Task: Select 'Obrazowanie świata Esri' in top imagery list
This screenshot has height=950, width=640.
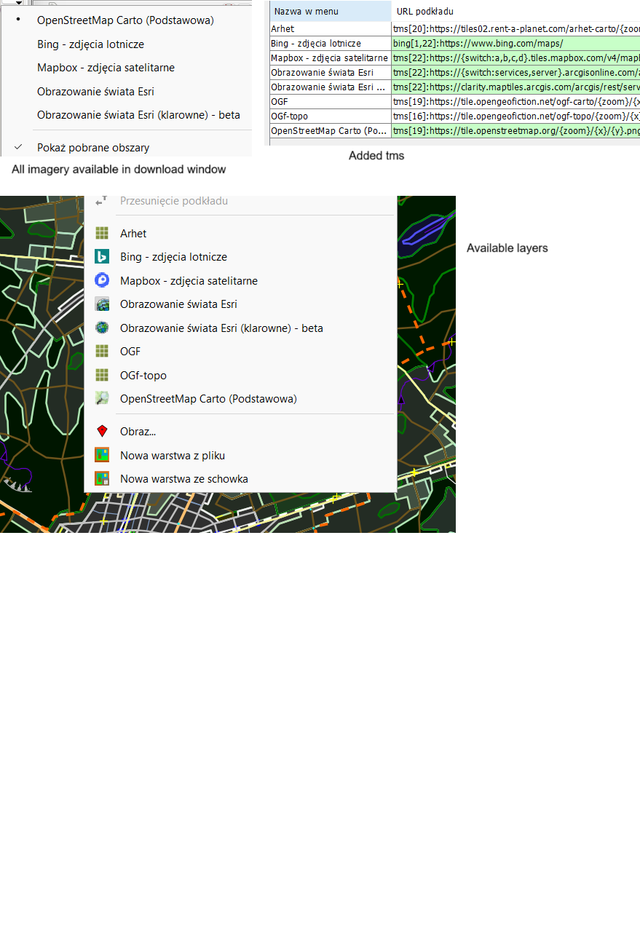Action: coord(95,92)
